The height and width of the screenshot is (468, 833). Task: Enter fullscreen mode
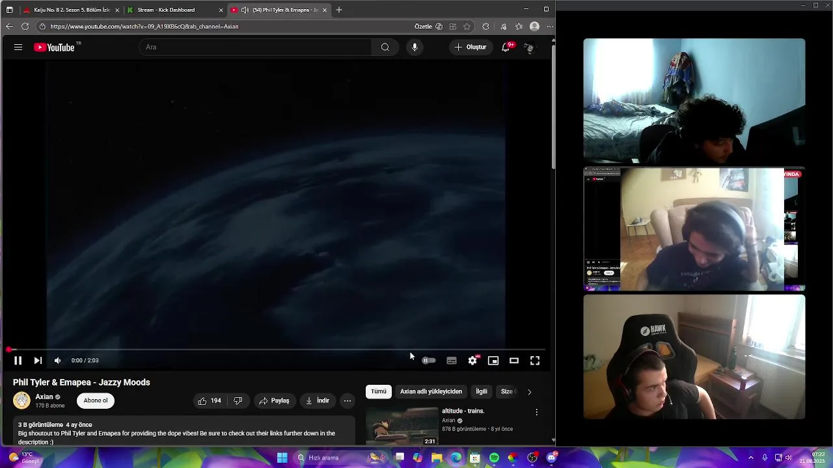pyautogui.click(x=535, y=360)
